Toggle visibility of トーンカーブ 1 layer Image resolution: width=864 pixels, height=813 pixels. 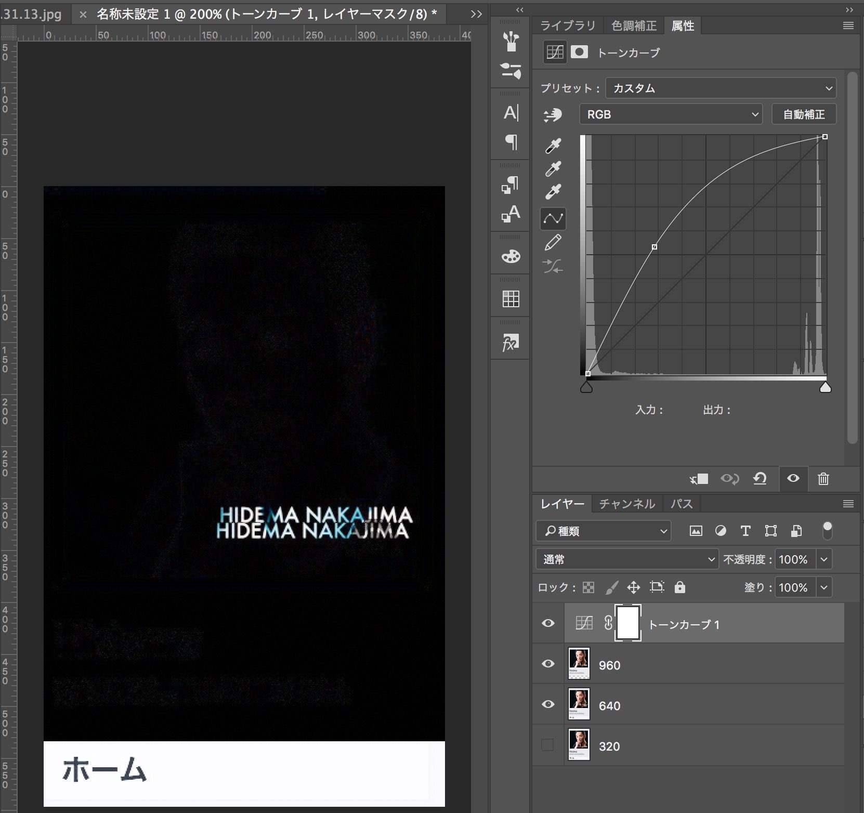point(548,623)
